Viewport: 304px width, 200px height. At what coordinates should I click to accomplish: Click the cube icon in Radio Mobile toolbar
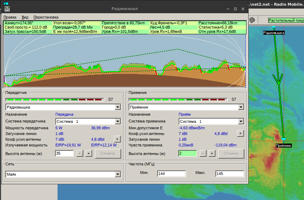point(252,20)
